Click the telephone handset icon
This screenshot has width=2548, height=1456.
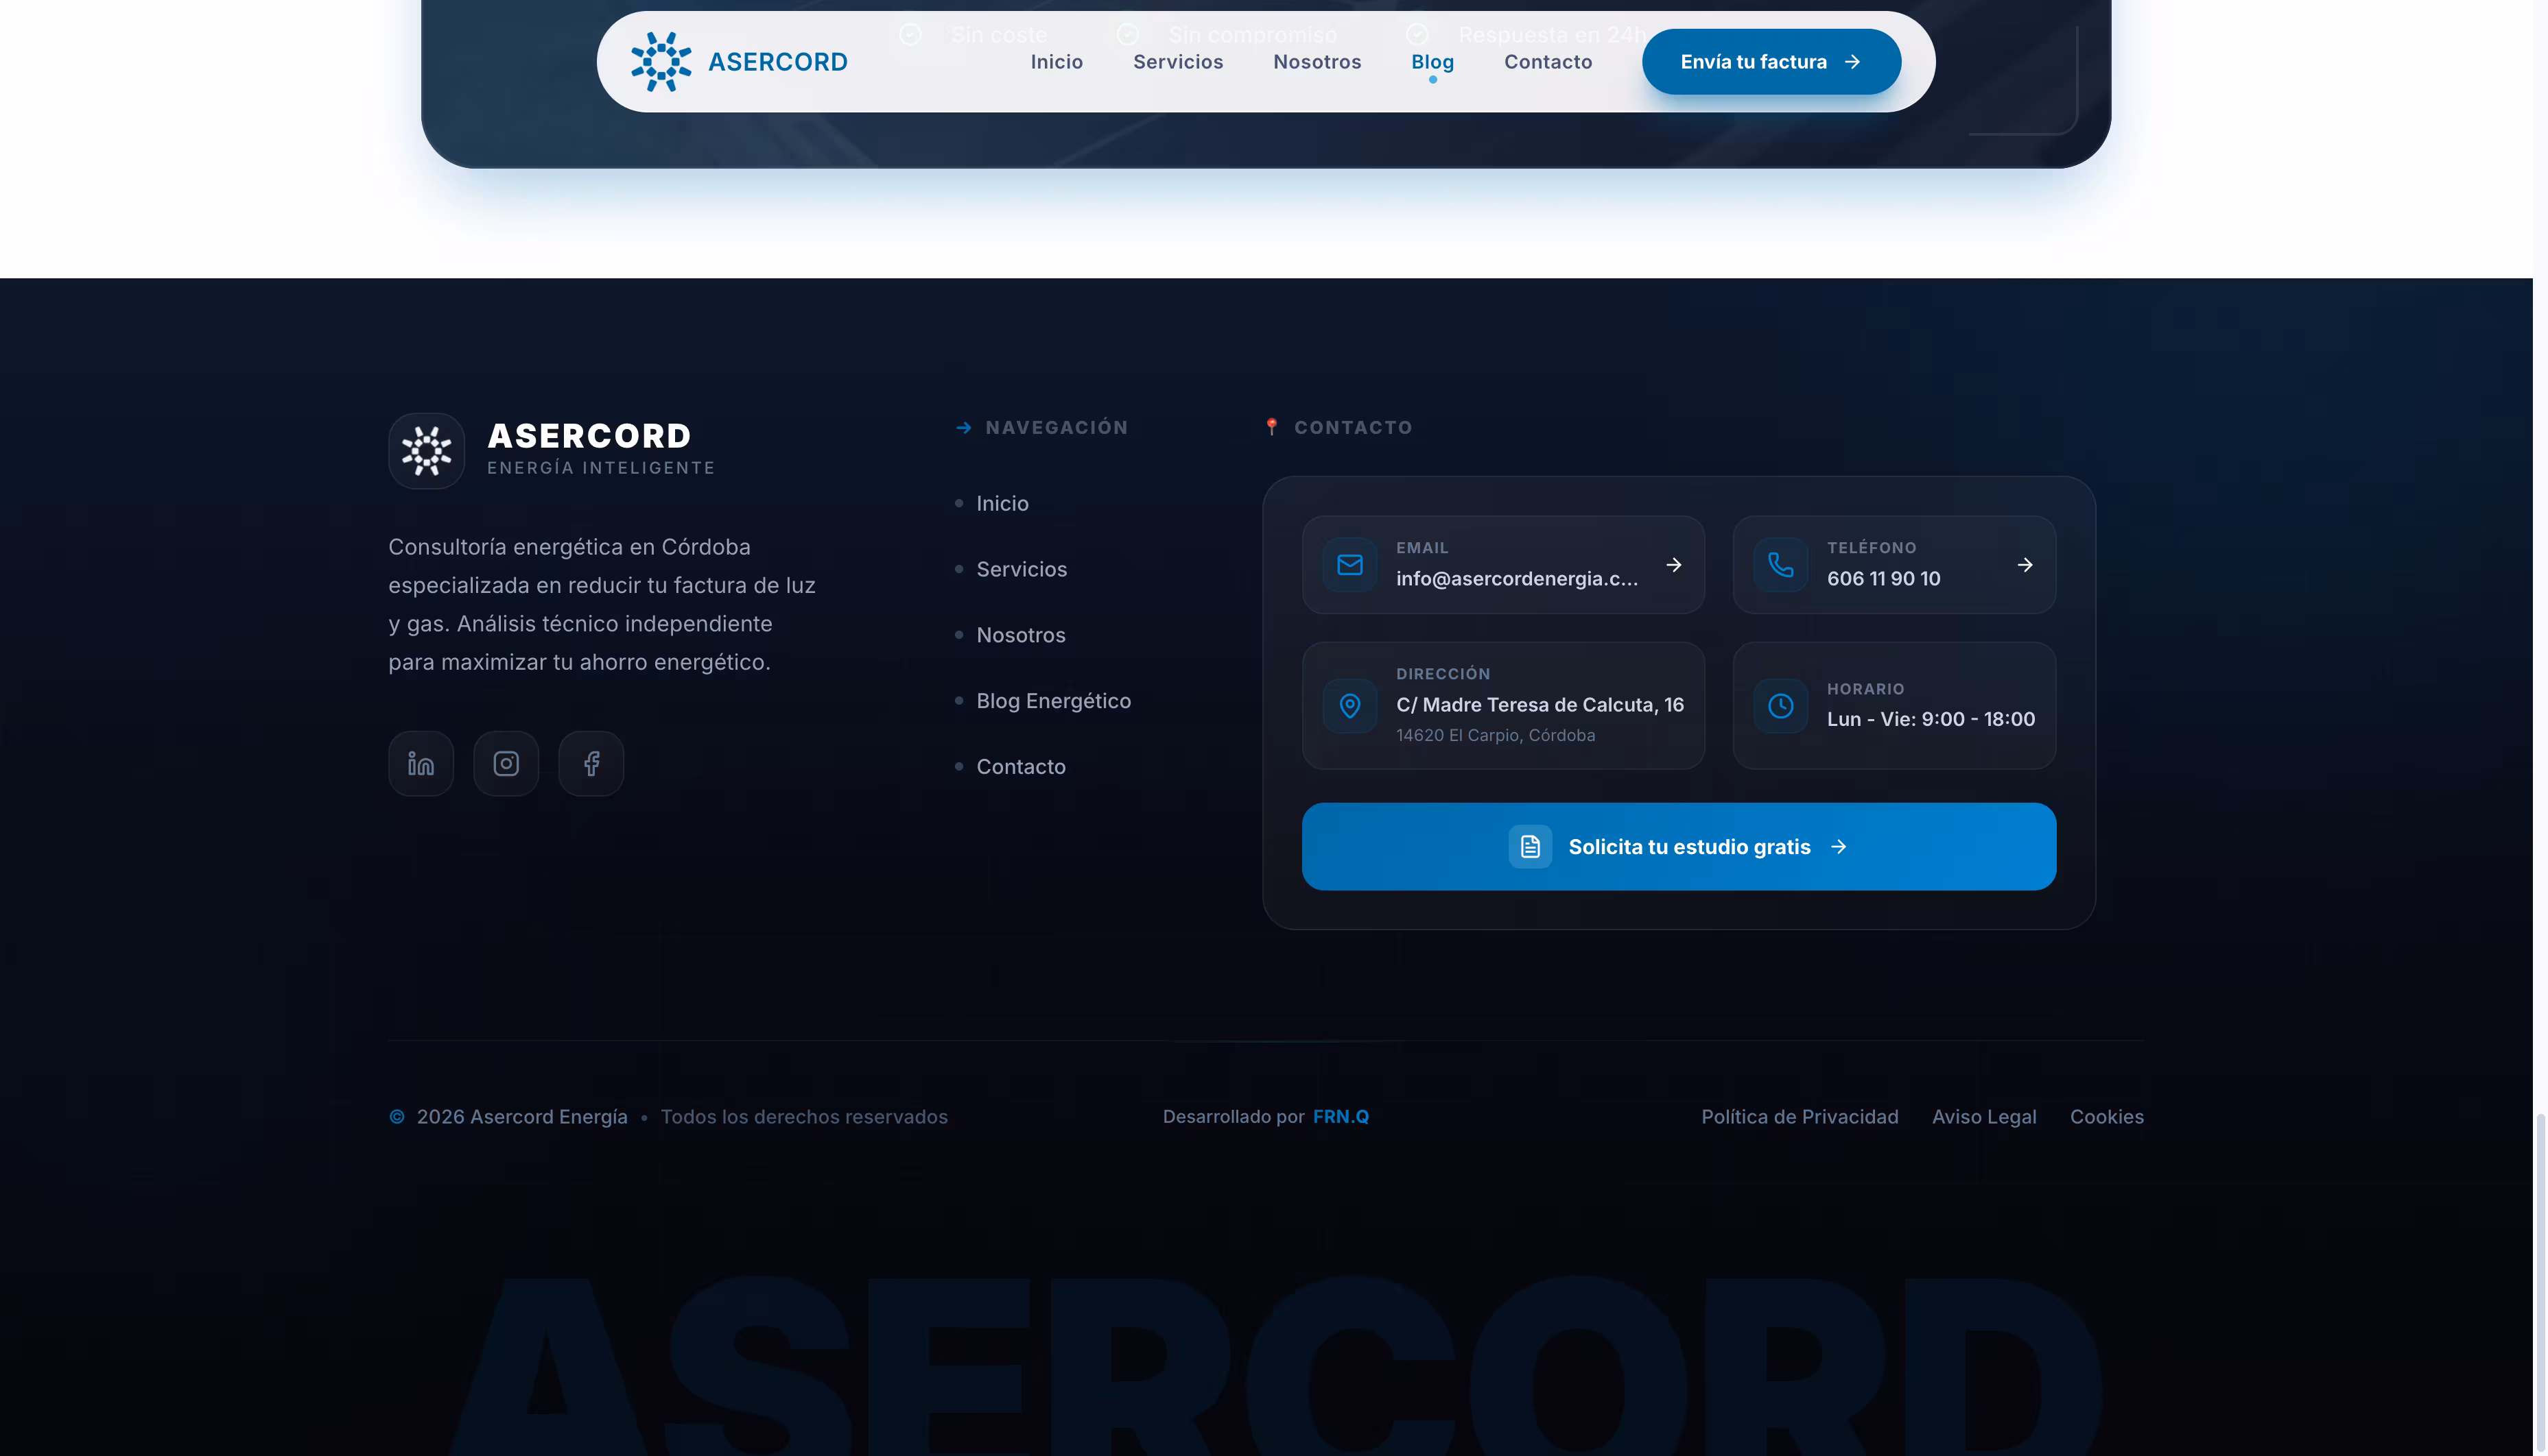pyautogui.click(x=1780, y=565)
